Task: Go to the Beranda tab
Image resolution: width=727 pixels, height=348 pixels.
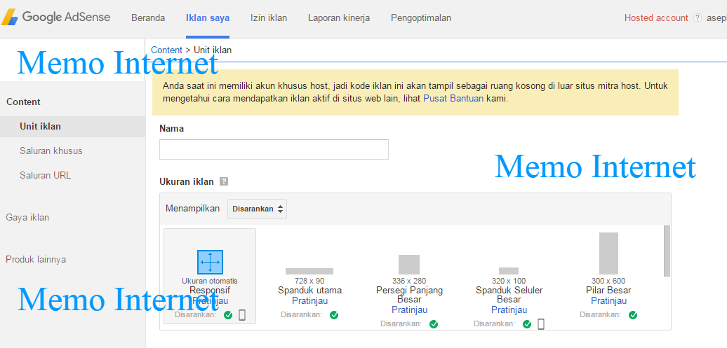Action: coord(148,18)
